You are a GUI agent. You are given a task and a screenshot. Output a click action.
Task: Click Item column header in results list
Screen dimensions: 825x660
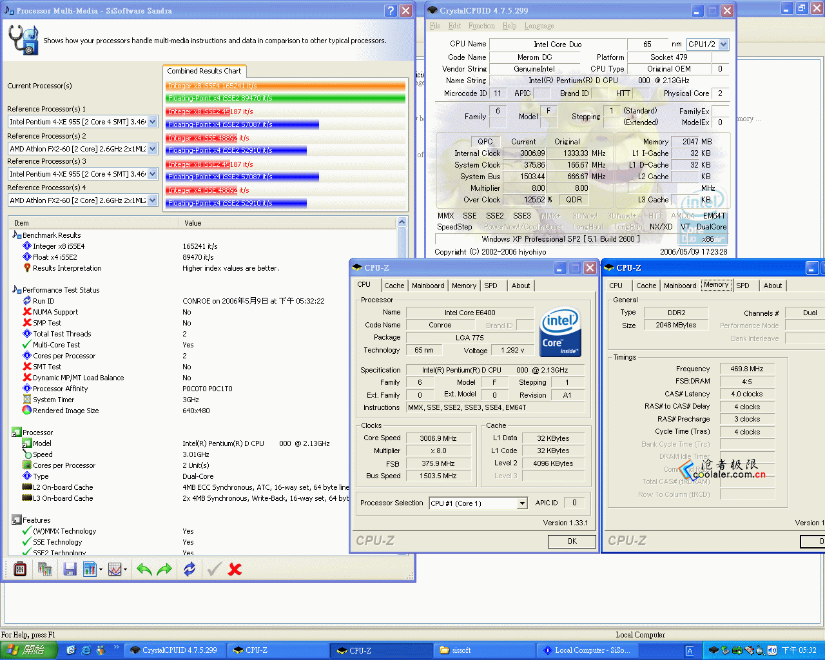[x=93, y=223]
